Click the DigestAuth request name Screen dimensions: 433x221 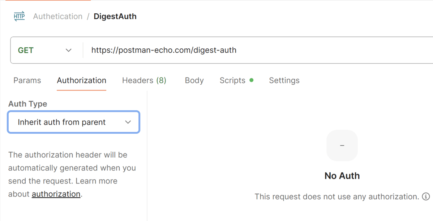115,17
